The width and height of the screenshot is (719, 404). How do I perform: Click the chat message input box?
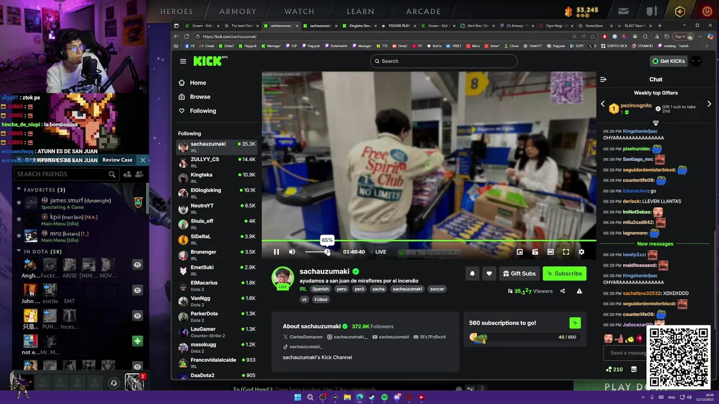[x=625, y=353]
